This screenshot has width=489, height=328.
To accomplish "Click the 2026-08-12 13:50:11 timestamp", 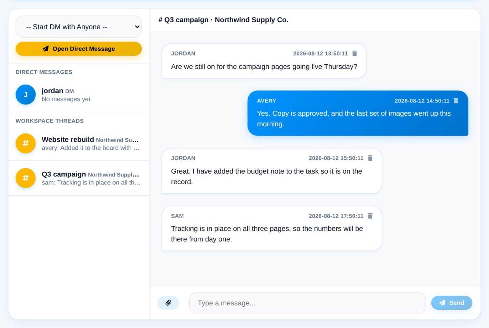I will pos(320,53).
